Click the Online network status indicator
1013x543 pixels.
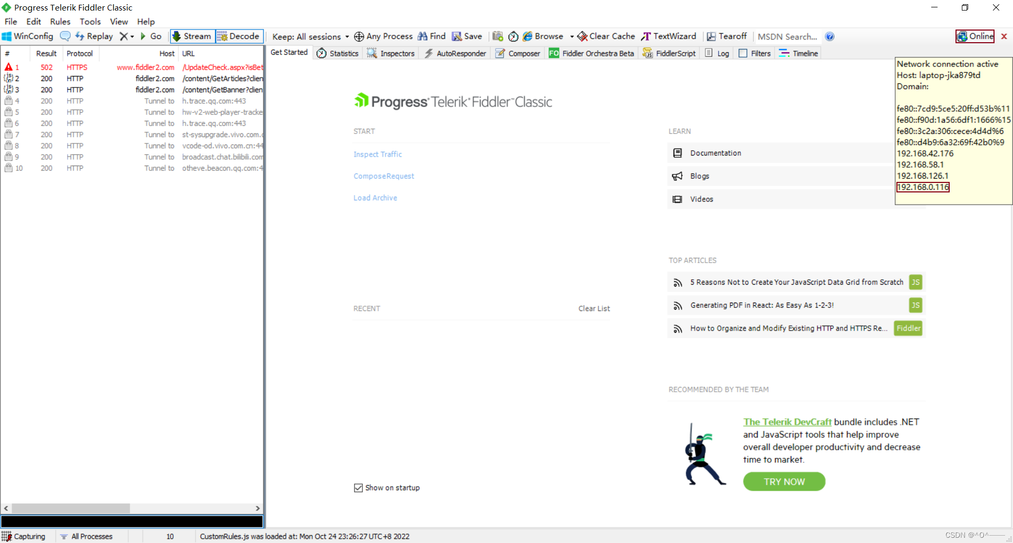click(x=975, y=36)
